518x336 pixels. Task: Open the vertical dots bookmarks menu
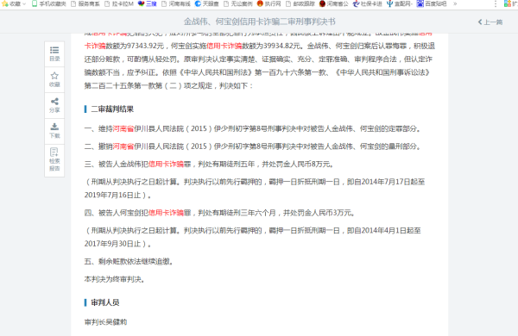(x=496, y=4)
